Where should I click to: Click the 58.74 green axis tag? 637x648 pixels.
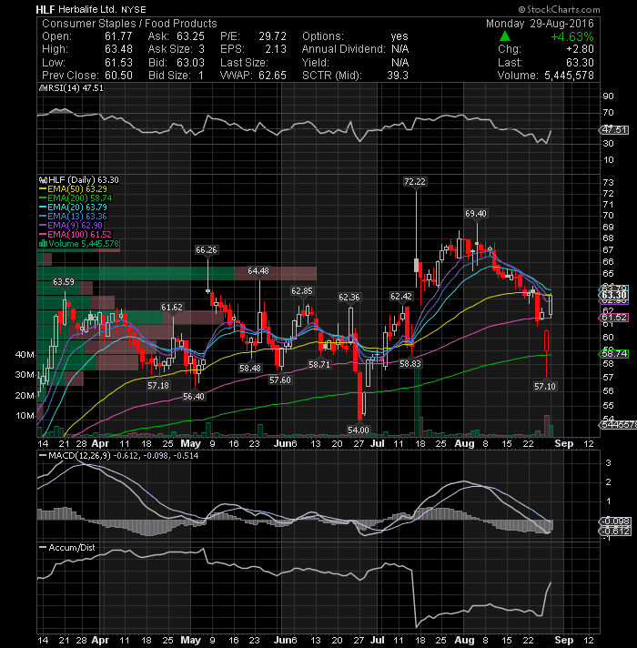(x=614, y=354)
